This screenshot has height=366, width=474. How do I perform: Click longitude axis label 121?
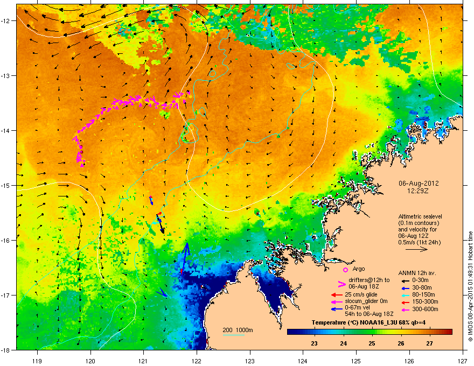[143, 361]
